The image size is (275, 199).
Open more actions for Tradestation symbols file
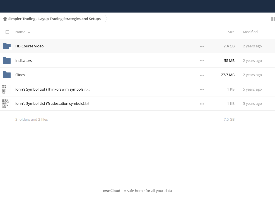pos(202,104)
